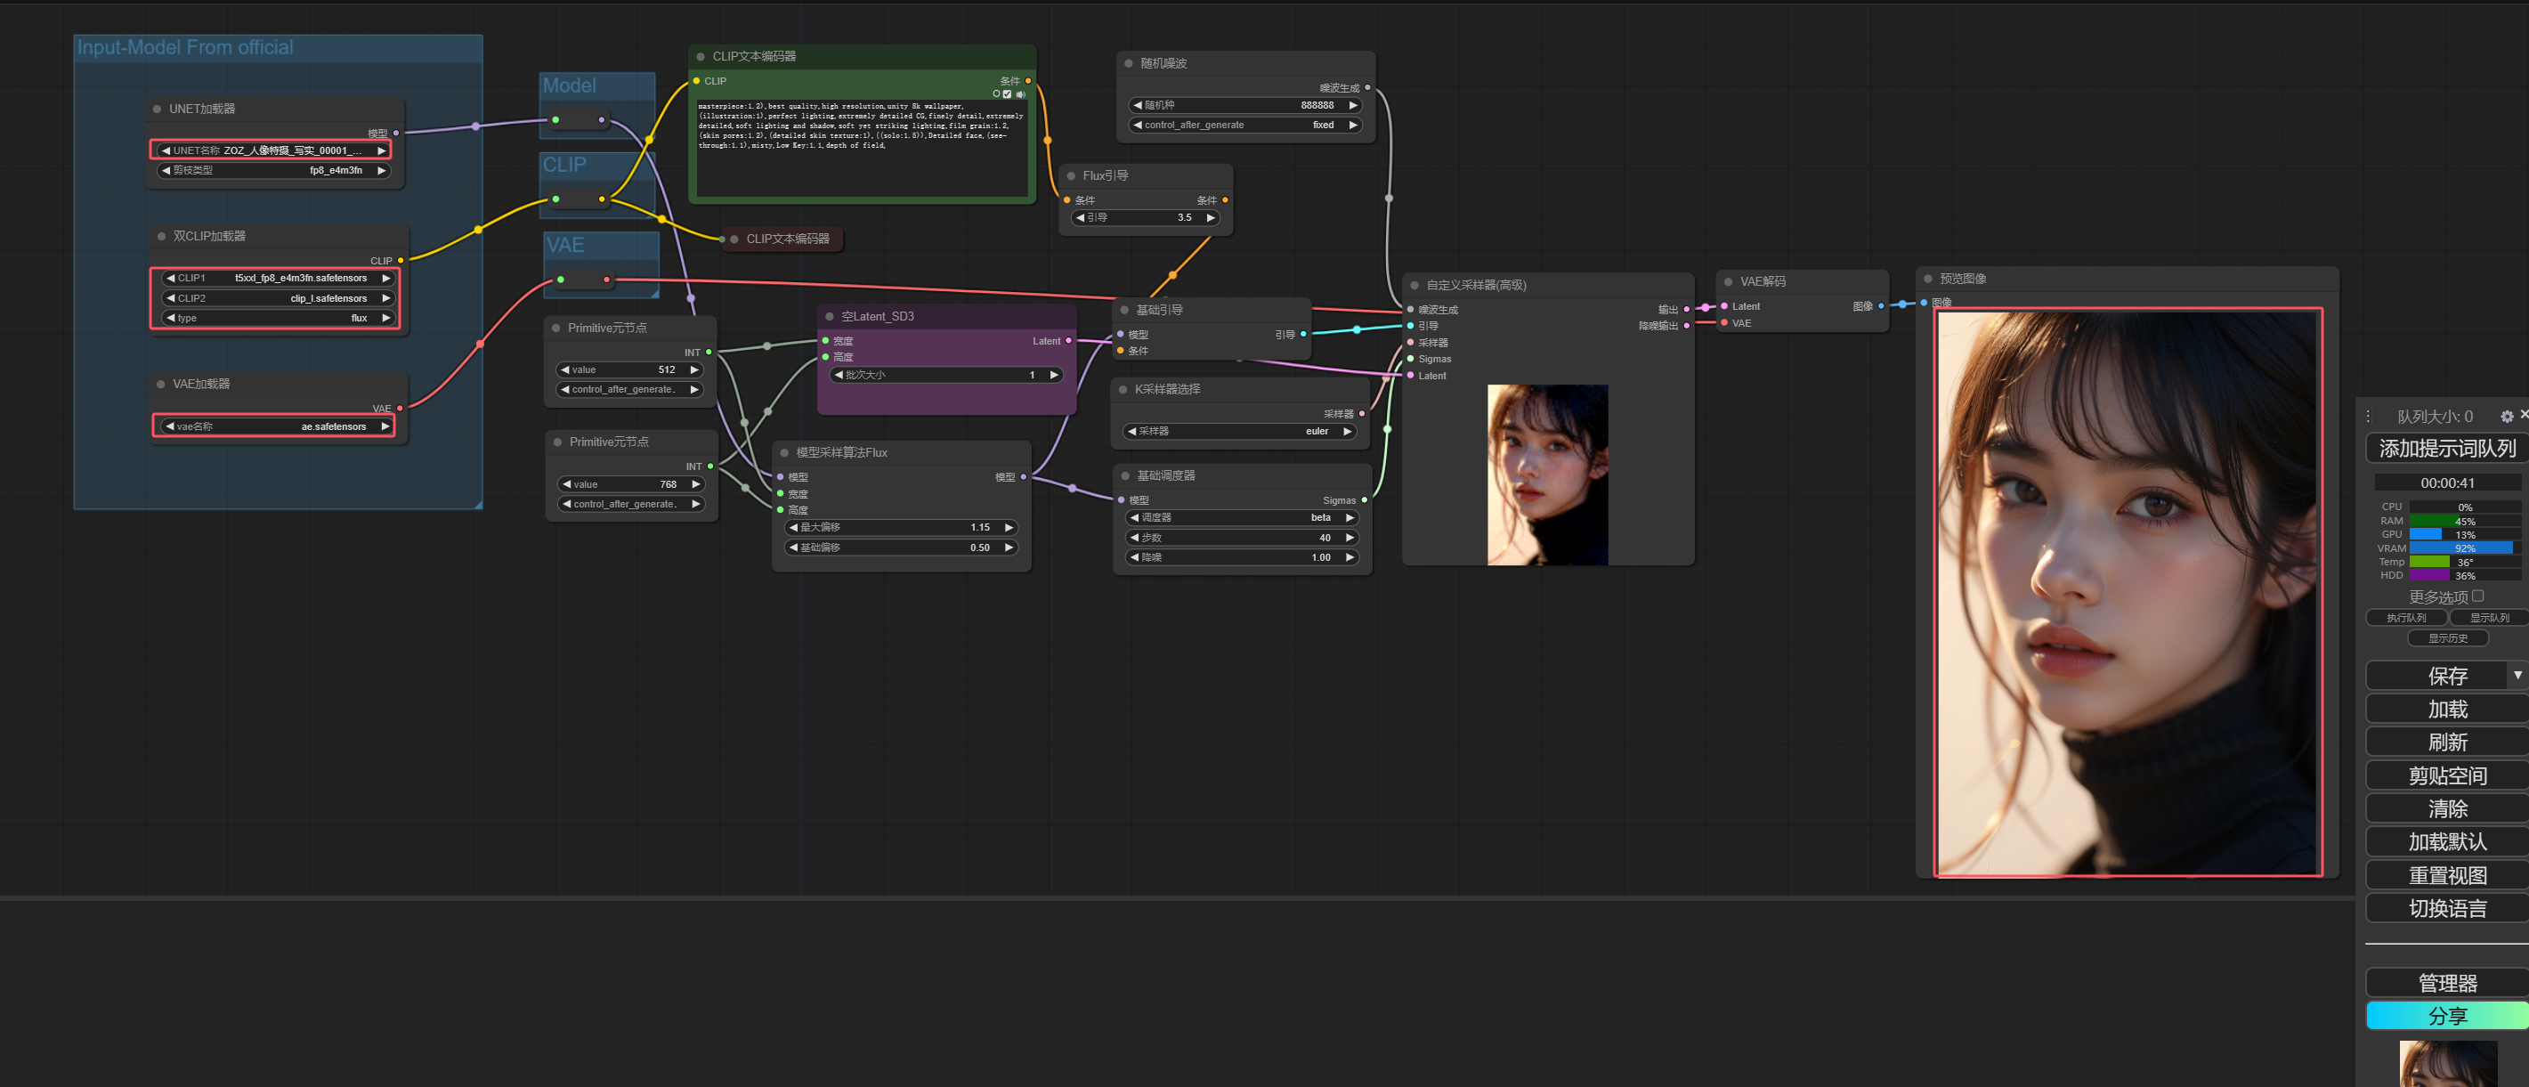The width and height of the screenshot is (2529, 1087).
Task: Increase the 批次大小 value with right arrow
Action: (x=1054, y=375)
